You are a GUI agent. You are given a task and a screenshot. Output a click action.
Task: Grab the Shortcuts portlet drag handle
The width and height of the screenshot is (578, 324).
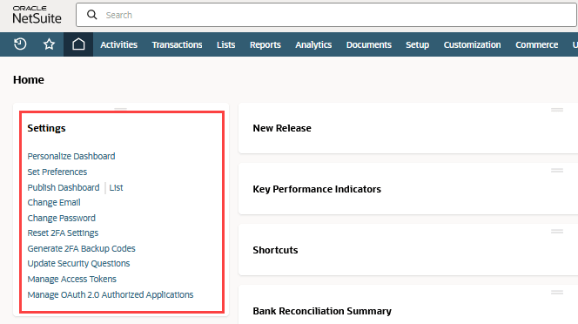(x=556, y=232)
